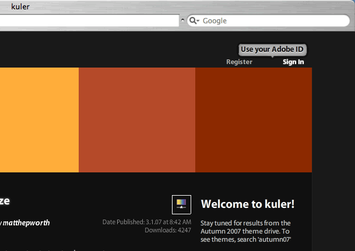This screenshot has height=251, width=355.
Task: Click the matthepworth author name
Action: coord(26,223)
